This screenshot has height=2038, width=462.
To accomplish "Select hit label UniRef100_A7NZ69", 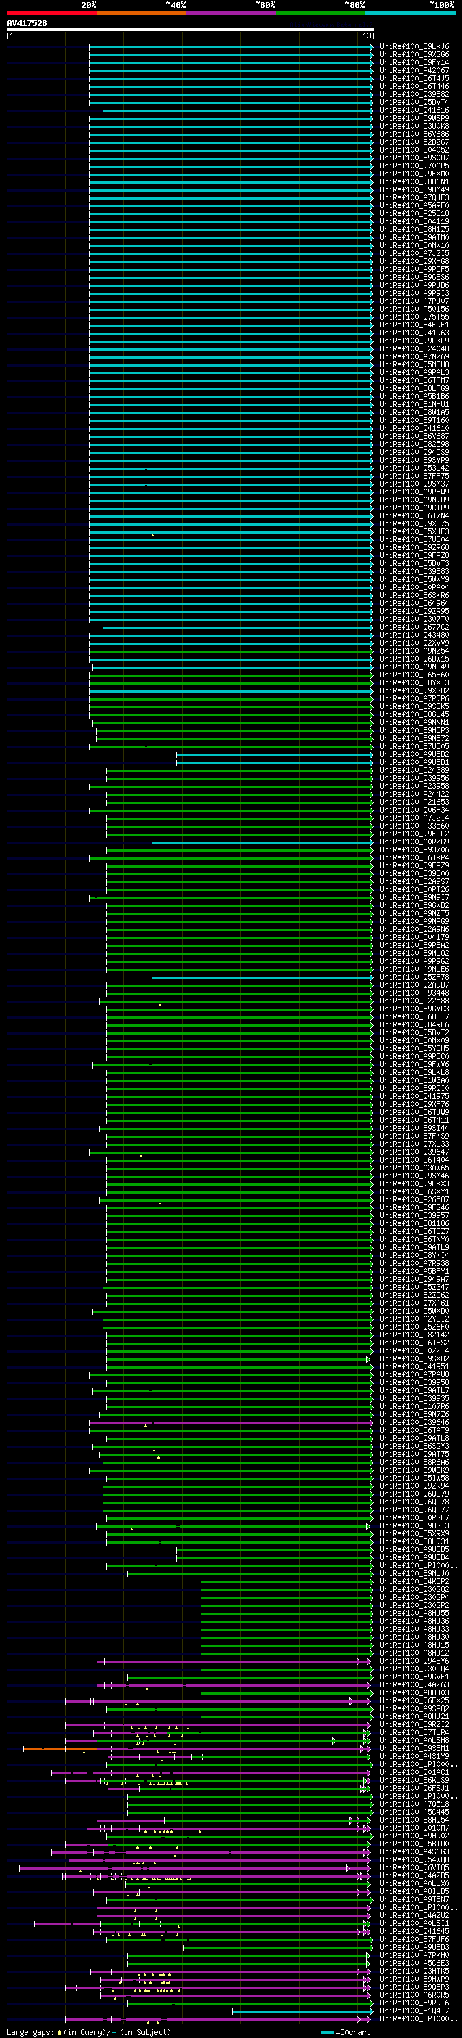I will pyautogui.click(x=414, y=356).
